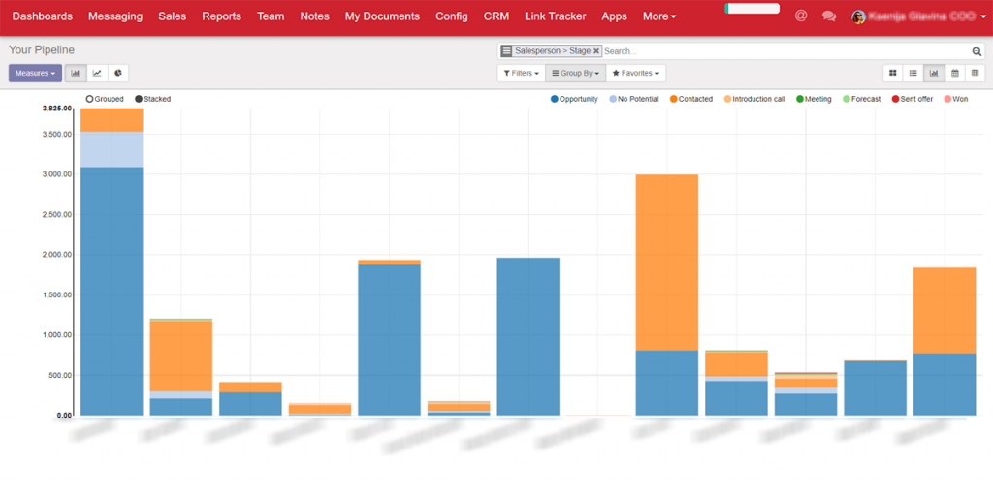This screenshot has width=993, height=496.
Task: Switch to the line chart mode
Action: click(x=97, y=73)
